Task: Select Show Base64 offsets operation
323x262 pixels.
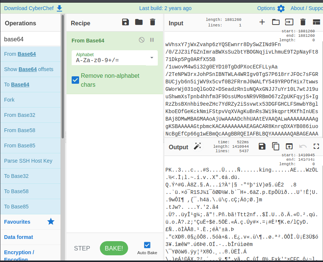Action: pos(30,69)
